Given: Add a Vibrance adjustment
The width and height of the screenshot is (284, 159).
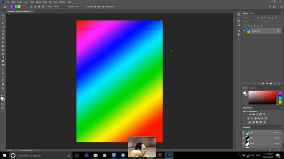Looking at the screenshot, I should tap(264, 114).
